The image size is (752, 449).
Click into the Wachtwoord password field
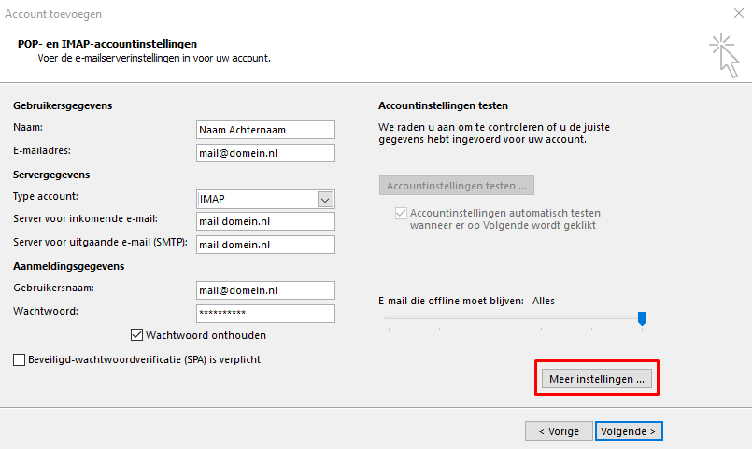[x=265, y=314]
